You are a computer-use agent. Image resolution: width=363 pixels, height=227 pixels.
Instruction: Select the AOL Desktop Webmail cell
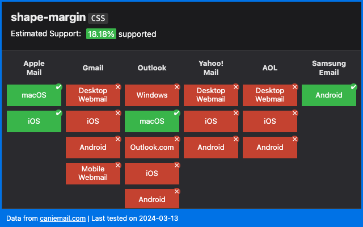pyautogui.click(x=270, y=95)
